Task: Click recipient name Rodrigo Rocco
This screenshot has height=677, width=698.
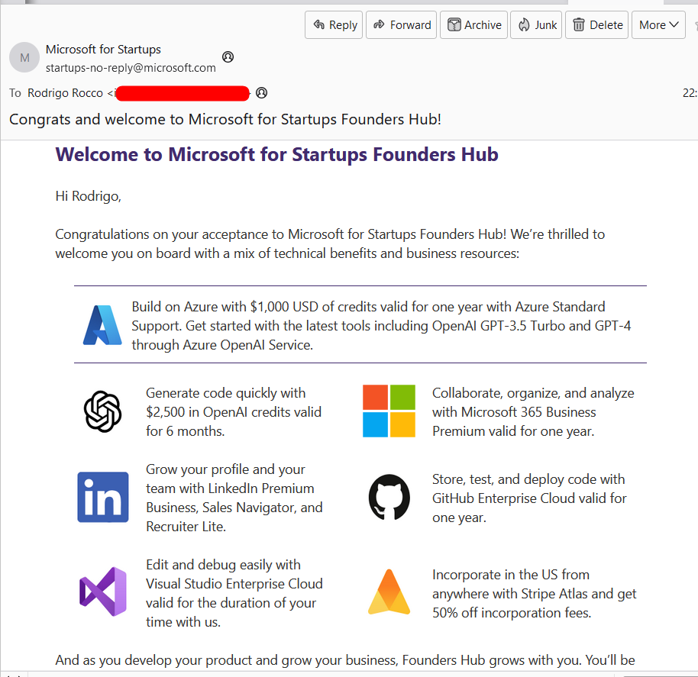Action: point(66,93)
